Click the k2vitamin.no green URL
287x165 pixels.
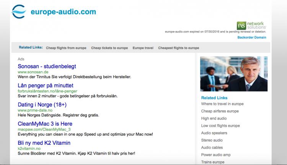(29, 149)
